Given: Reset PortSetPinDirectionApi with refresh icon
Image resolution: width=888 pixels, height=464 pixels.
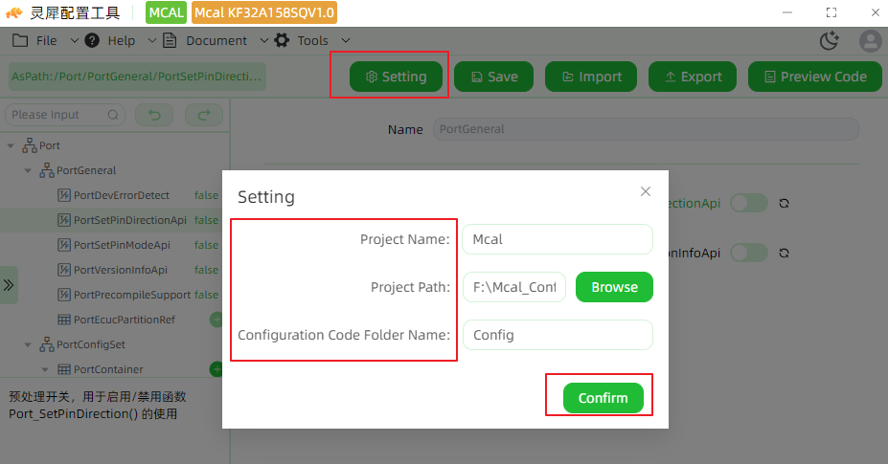Looking at the screenshot, I should tap(784, 203).
